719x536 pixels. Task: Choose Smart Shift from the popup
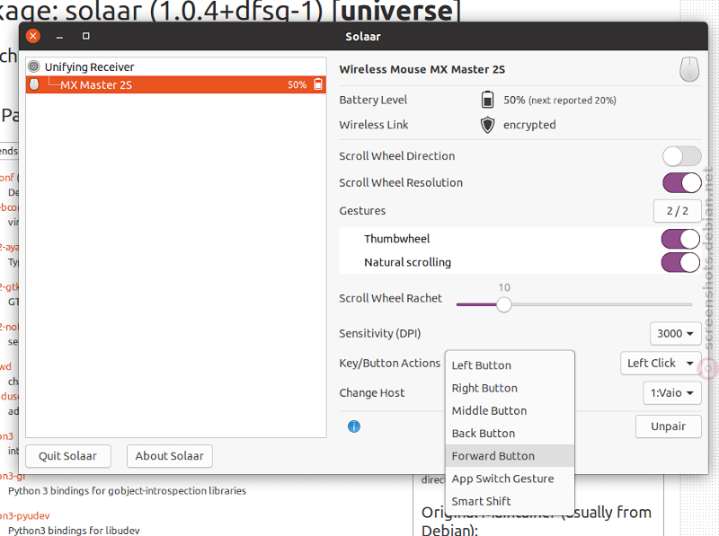tap(510, 501)
